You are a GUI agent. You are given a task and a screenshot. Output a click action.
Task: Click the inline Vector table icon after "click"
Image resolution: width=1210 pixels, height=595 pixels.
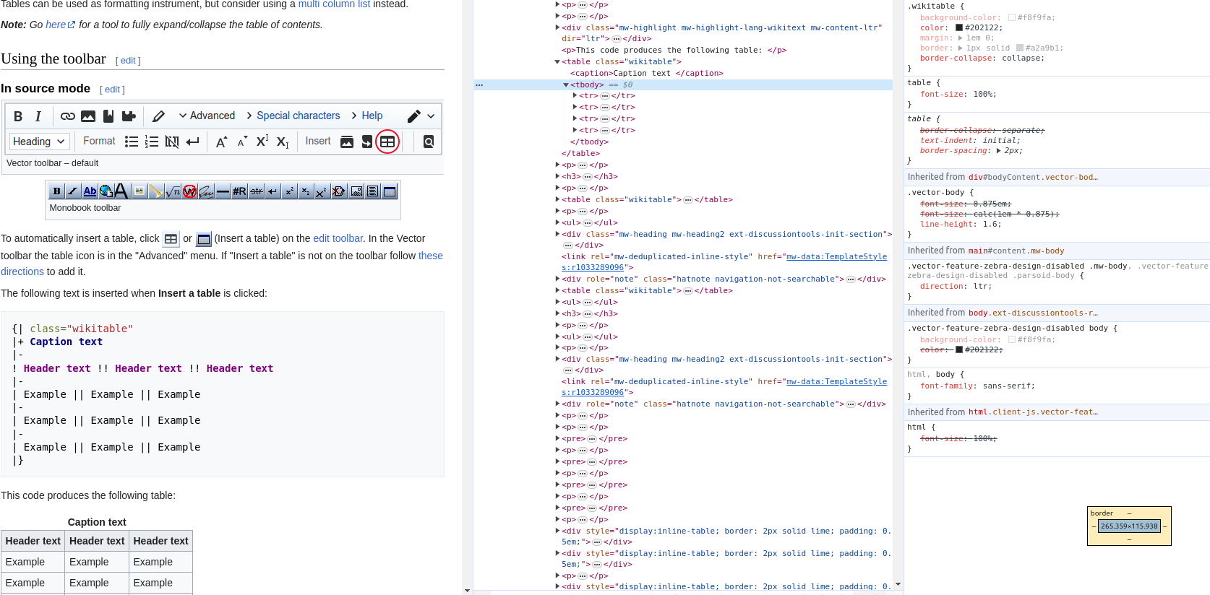(x=171, y=239)
